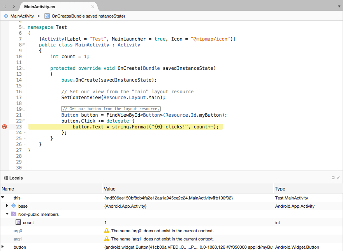This screenshot has height=251, width=343.
Task: Collapse the OnCreate method fold on line 12
Action: click(x=24, y=68)
